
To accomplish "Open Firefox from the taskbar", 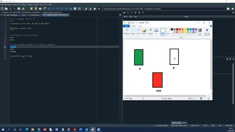I will click(x=45, y=129).
